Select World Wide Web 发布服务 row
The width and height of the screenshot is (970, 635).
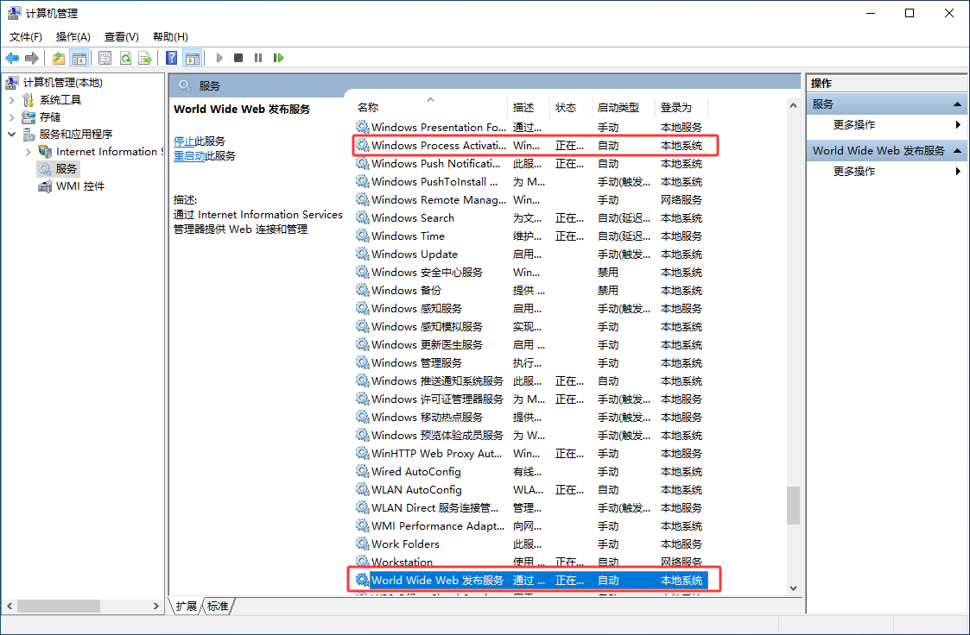pos(530,580)
